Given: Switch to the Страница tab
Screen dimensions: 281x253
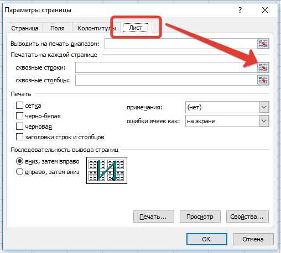Looking at the screenshot, I should coord(25,28).
